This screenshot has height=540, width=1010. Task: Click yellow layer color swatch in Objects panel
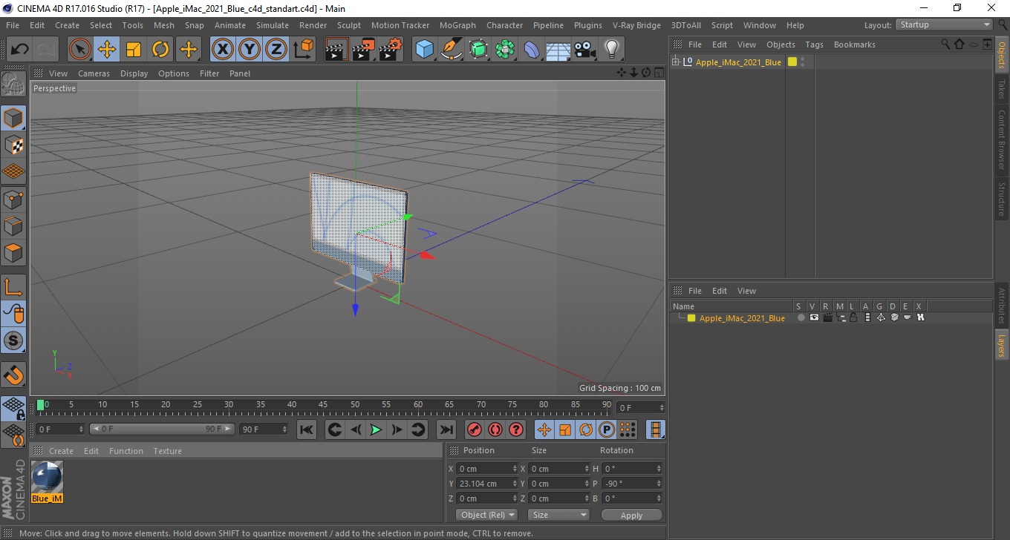[792, 62]
